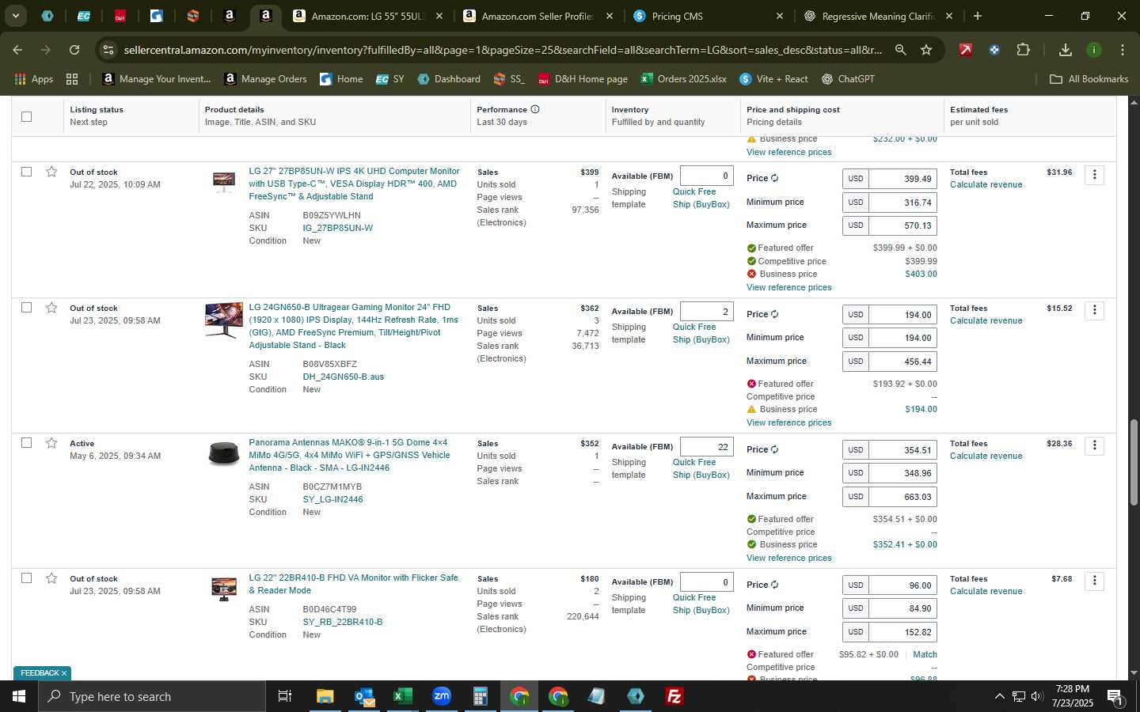Click the page vertical scrollbar thumb

(1133, 463)
